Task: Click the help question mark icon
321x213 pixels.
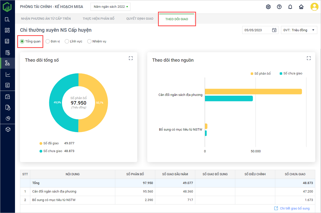Action: click(279, 7)
